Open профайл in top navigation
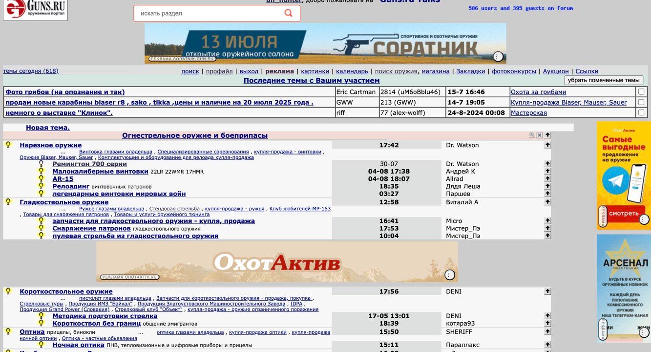651x352 pixels. [x=219, y=71]
